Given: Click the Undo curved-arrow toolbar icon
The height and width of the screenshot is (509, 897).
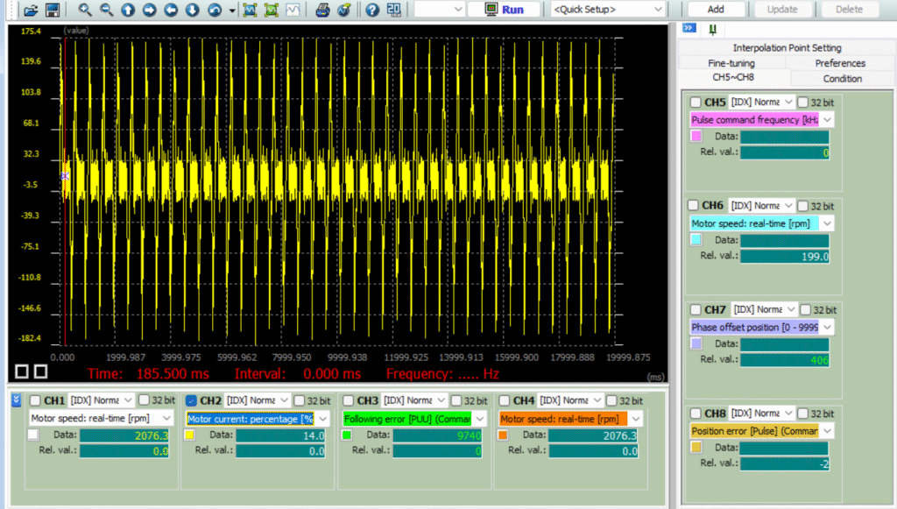Looking at the screenshot, I should coord(215,10).
